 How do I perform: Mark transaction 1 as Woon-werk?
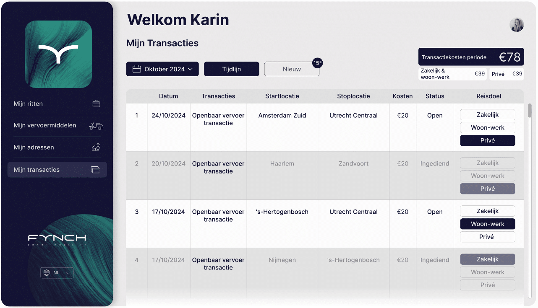tap(487, 128)
